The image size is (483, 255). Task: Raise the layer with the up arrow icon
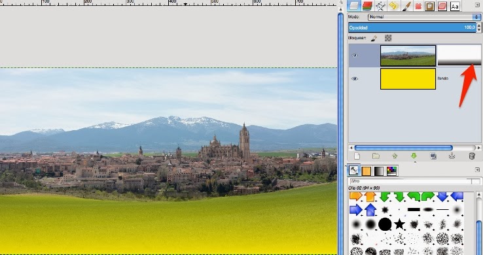coord(395,156)
